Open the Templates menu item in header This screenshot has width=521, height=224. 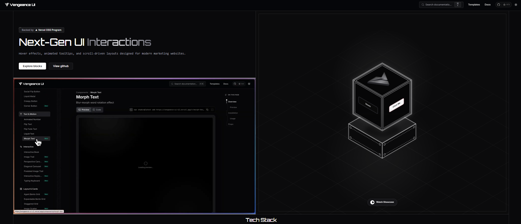pos(474,5)
